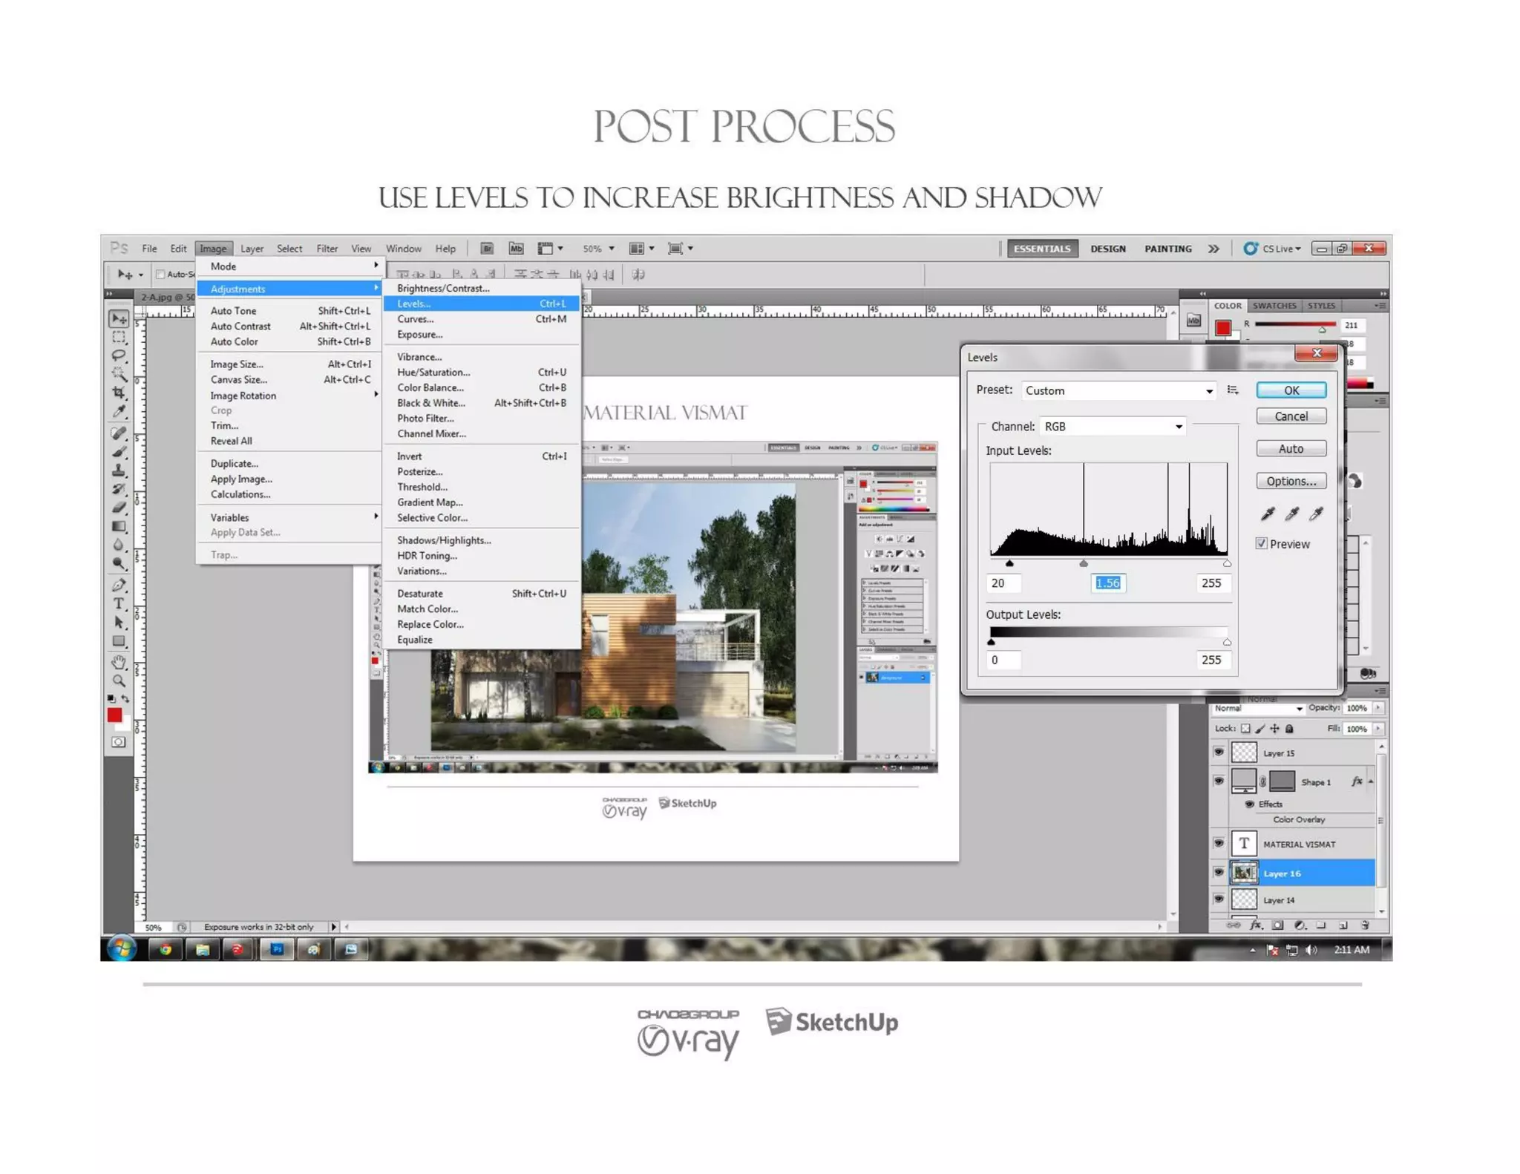Hide the MATERIAL VISMAT text layer
This screenshot has height=1174, width=1520.
[1219, 843]
